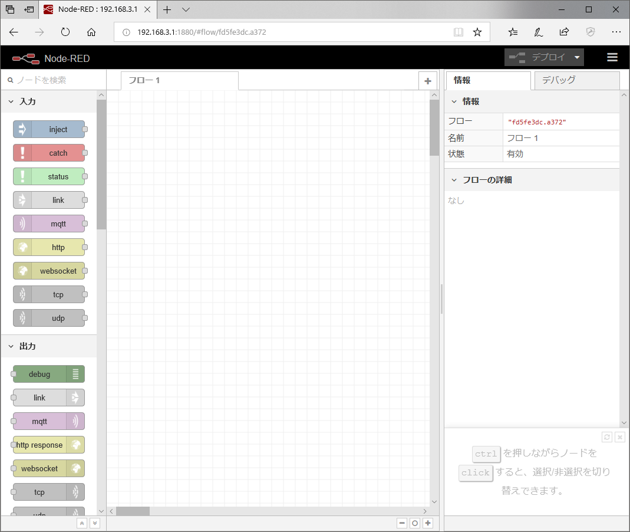Close the Node-RED browser tab
The height and width of the screenshot is (532, 630).
tap(147, 9)
